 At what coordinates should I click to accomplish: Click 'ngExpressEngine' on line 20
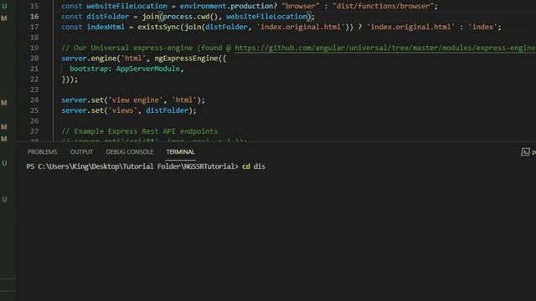pyautogui.click(x=186, y=59)
